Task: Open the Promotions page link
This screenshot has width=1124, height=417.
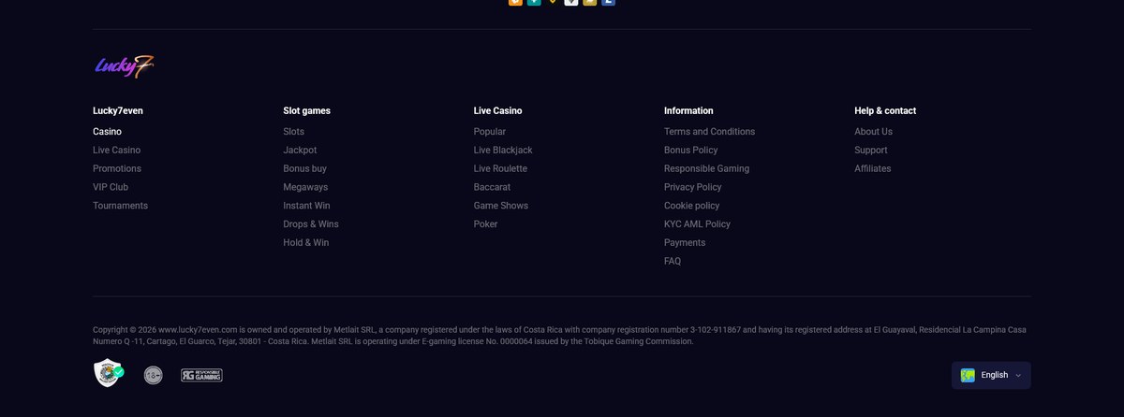Action: [117, 169]
